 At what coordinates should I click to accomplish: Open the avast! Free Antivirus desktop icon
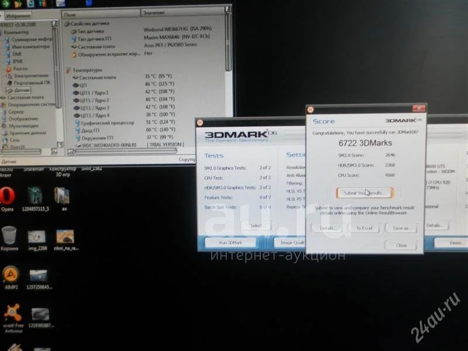(13, 318)
